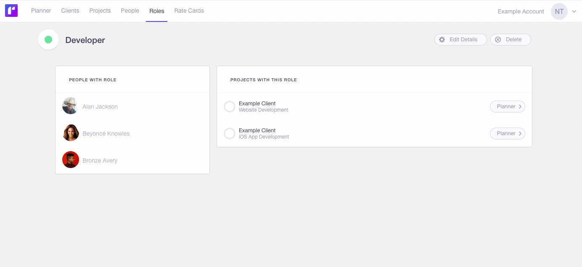Viewport: 582px width, 267px height.
Task: Select the Bronze Avery name link
Action: tap(100, 160)
